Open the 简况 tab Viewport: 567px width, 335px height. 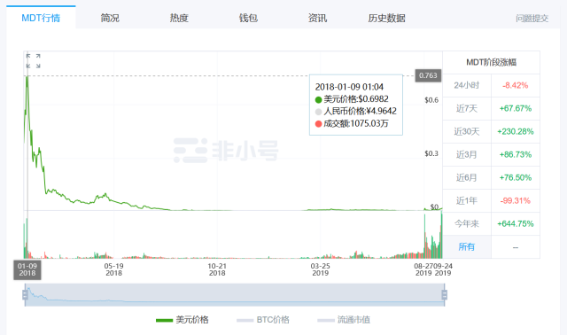click(110, 18)
